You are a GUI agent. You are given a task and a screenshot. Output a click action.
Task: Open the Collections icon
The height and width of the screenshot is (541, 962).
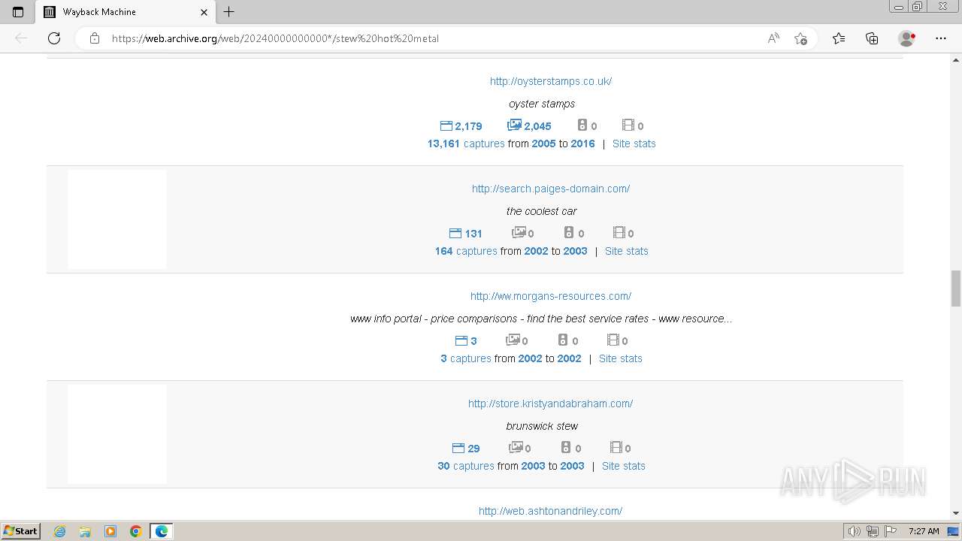tap(872, 38)
